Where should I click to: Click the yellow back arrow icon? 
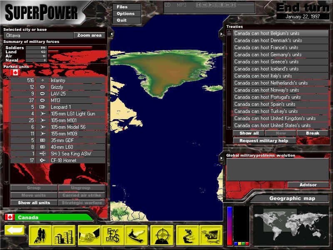click(x=15, y=230)
